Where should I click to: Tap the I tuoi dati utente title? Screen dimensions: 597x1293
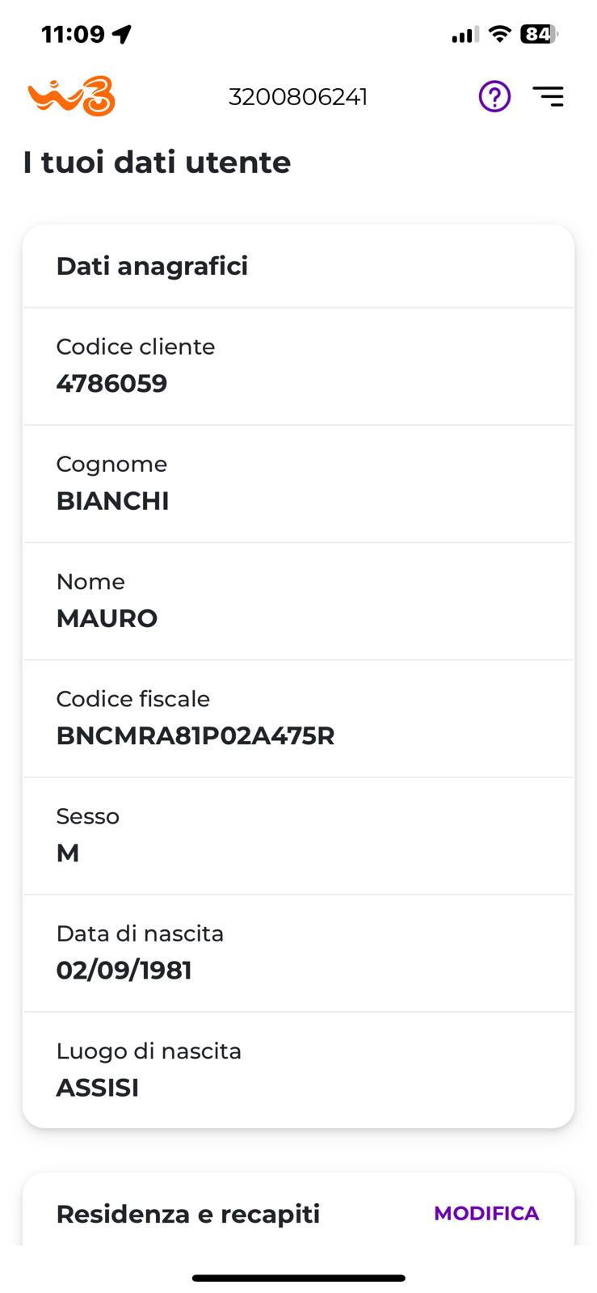pyautogui.click(x=157, y=162)
